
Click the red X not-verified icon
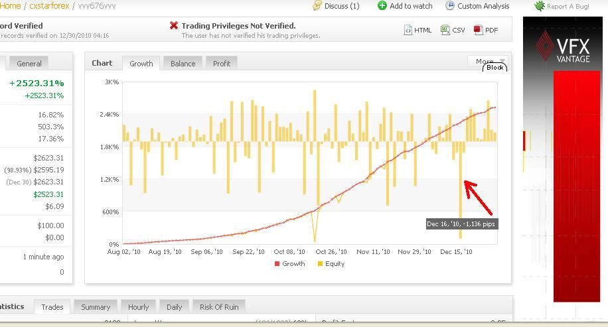(174, 26)
